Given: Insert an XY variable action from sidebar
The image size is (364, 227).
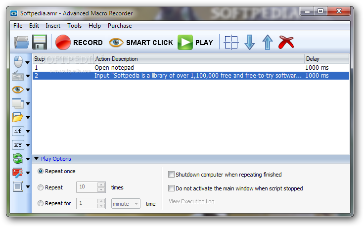Looking at the screenshot, I should (x=18, y=145).
